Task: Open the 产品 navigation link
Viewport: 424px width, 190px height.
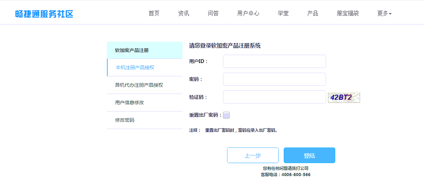Action: click(312, 13)
